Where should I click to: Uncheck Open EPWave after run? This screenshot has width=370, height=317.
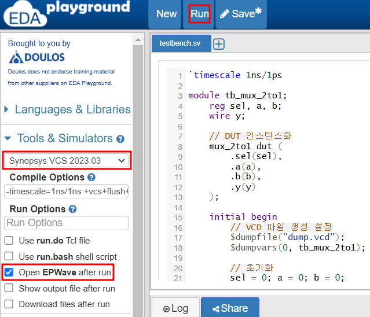click(x=9, y=272)
